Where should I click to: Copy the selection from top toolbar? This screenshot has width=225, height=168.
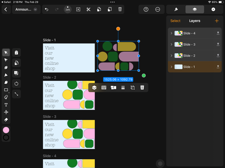(x=99, y=9)
